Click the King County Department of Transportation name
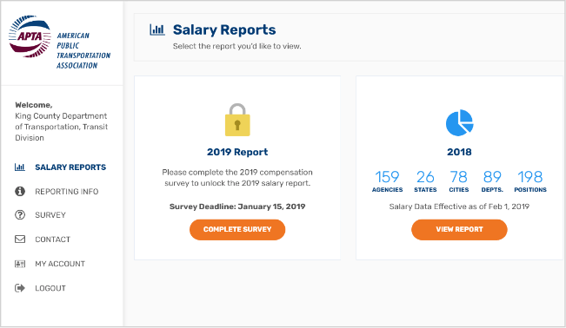Viewport: 566px width, 328px height. [62, 127]
